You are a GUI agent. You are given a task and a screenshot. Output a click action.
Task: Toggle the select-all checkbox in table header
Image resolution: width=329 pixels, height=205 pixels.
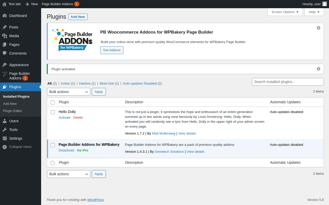pos(53,102)
